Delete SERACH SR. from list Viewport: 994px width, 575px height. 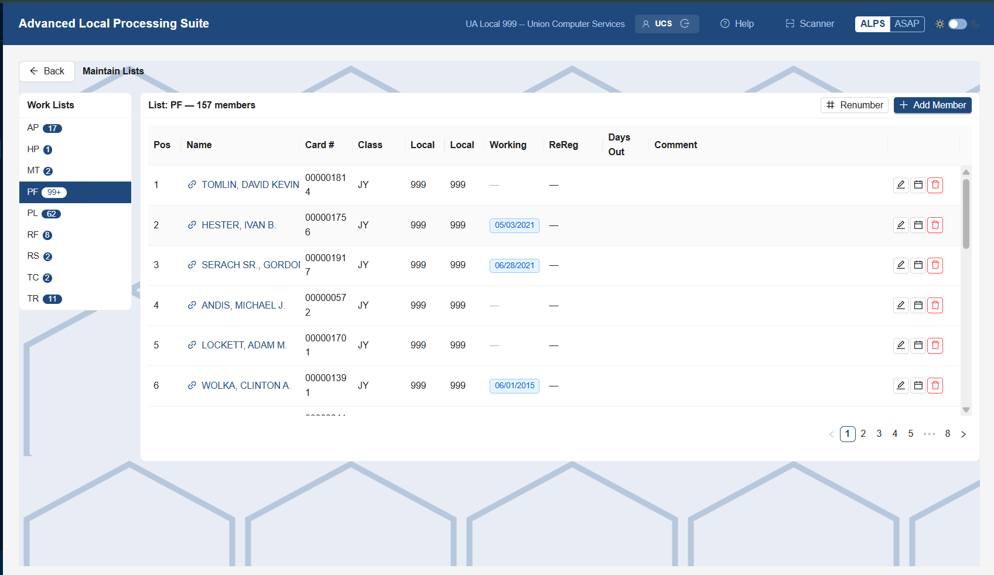[935, 265]
